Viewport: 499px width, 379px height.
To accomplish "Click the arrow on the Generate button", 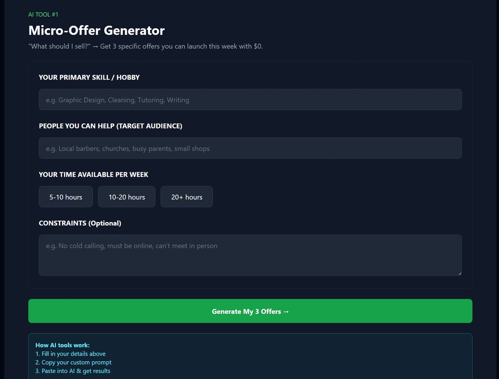I will click(285, 312).
